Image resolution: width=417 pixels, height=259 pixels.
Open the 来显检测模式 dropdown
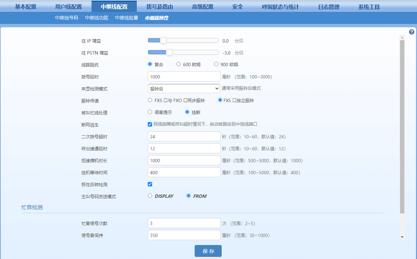[x=184, y=88]
